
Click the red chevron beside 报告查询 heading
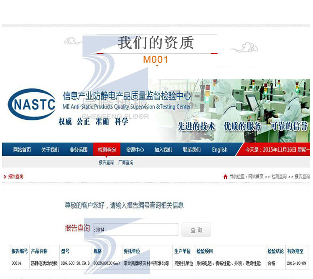[x=5, y=177]
